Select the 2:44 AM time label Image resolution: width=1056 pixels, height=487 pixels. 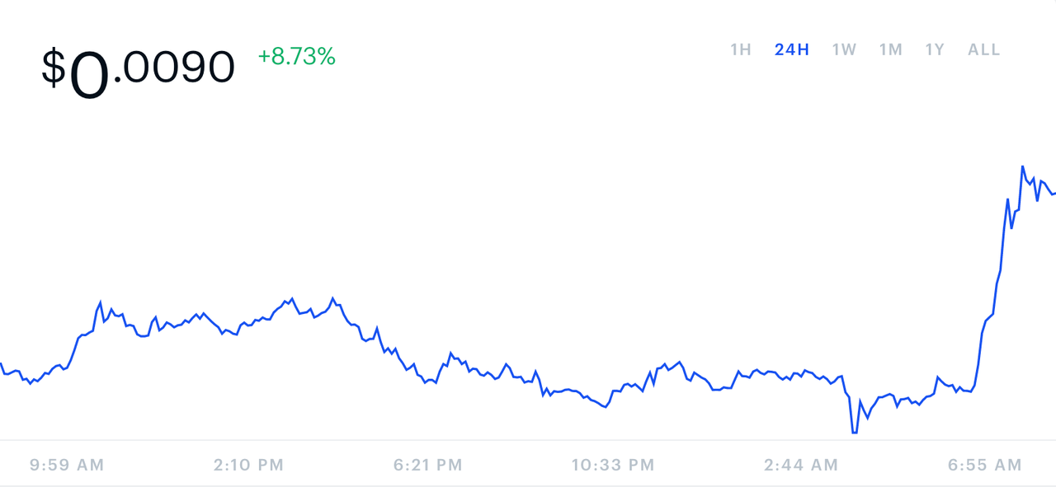800,465
